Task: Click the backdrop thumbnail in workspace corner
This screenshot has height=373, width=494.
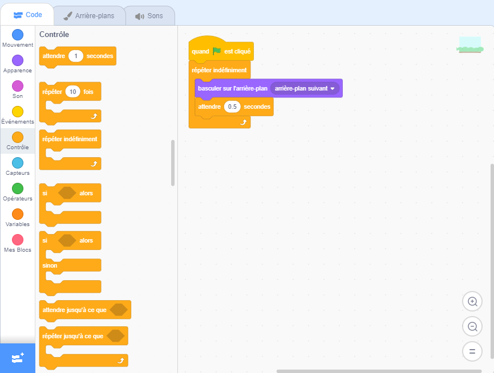Action: (x=469, y=45)
